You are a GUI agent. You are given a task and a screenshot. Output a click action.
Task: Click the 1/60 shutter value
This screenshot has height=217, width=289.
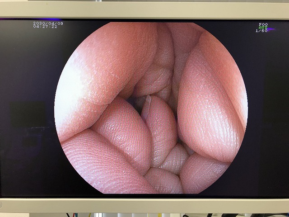coord(261,31)
